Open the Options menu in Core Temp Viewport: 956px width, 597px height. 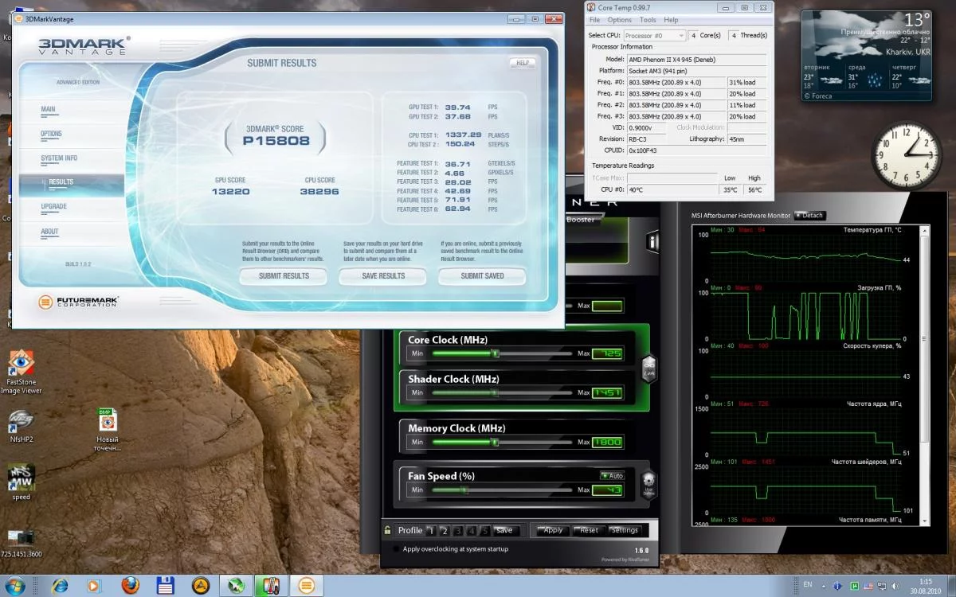(x=619, y=20)
